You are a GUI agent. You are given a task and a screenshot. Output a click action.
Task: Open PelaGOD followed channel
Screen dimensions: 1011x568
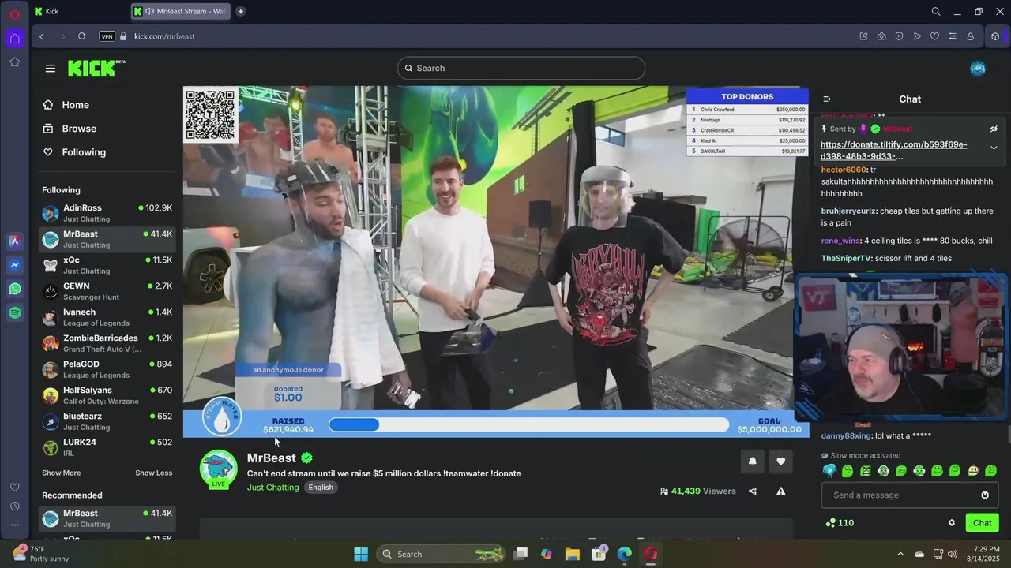107,370
